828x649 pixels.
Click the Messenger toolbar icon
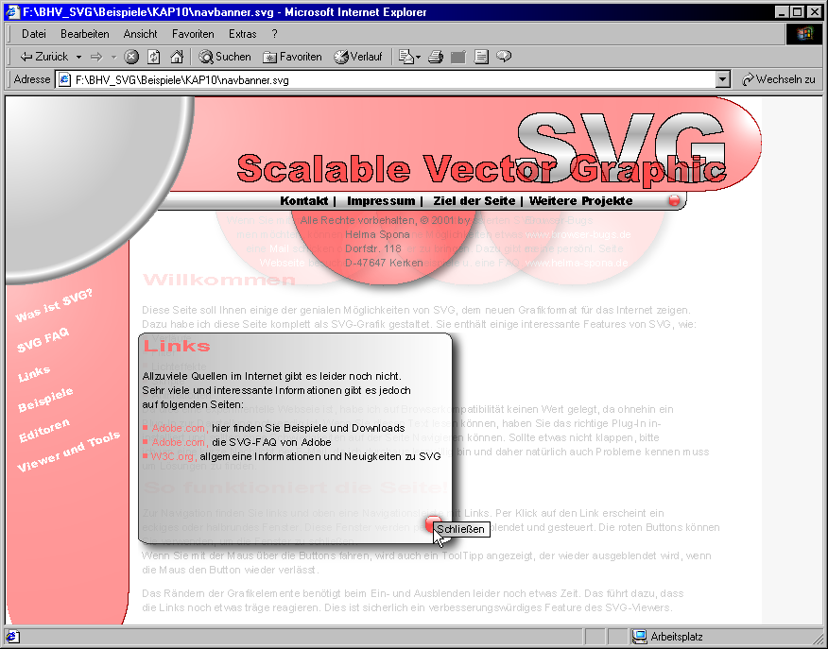(504, 57)
